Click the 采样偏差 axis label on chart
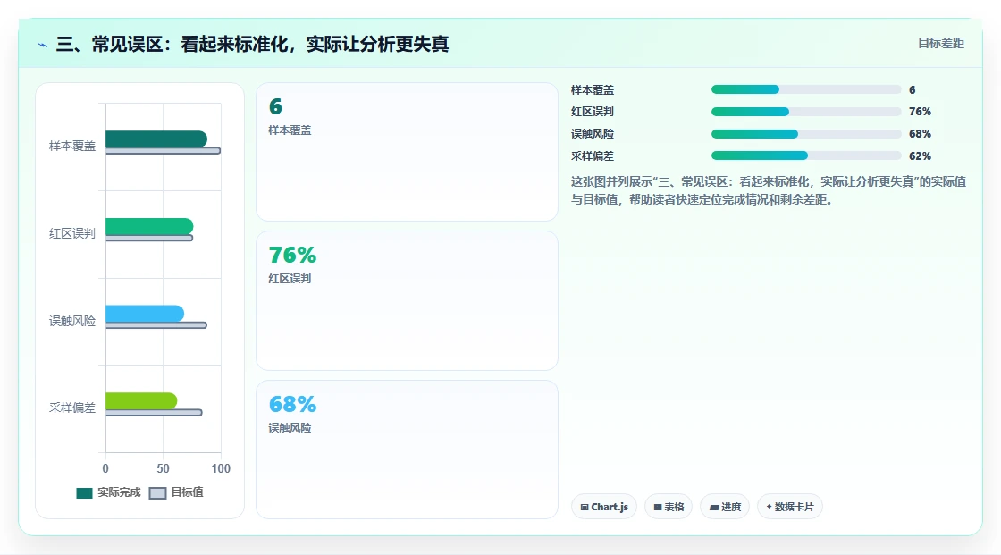Image resolution: width=1001 pixels, height=555 pixels. click(x=72, y=408)
